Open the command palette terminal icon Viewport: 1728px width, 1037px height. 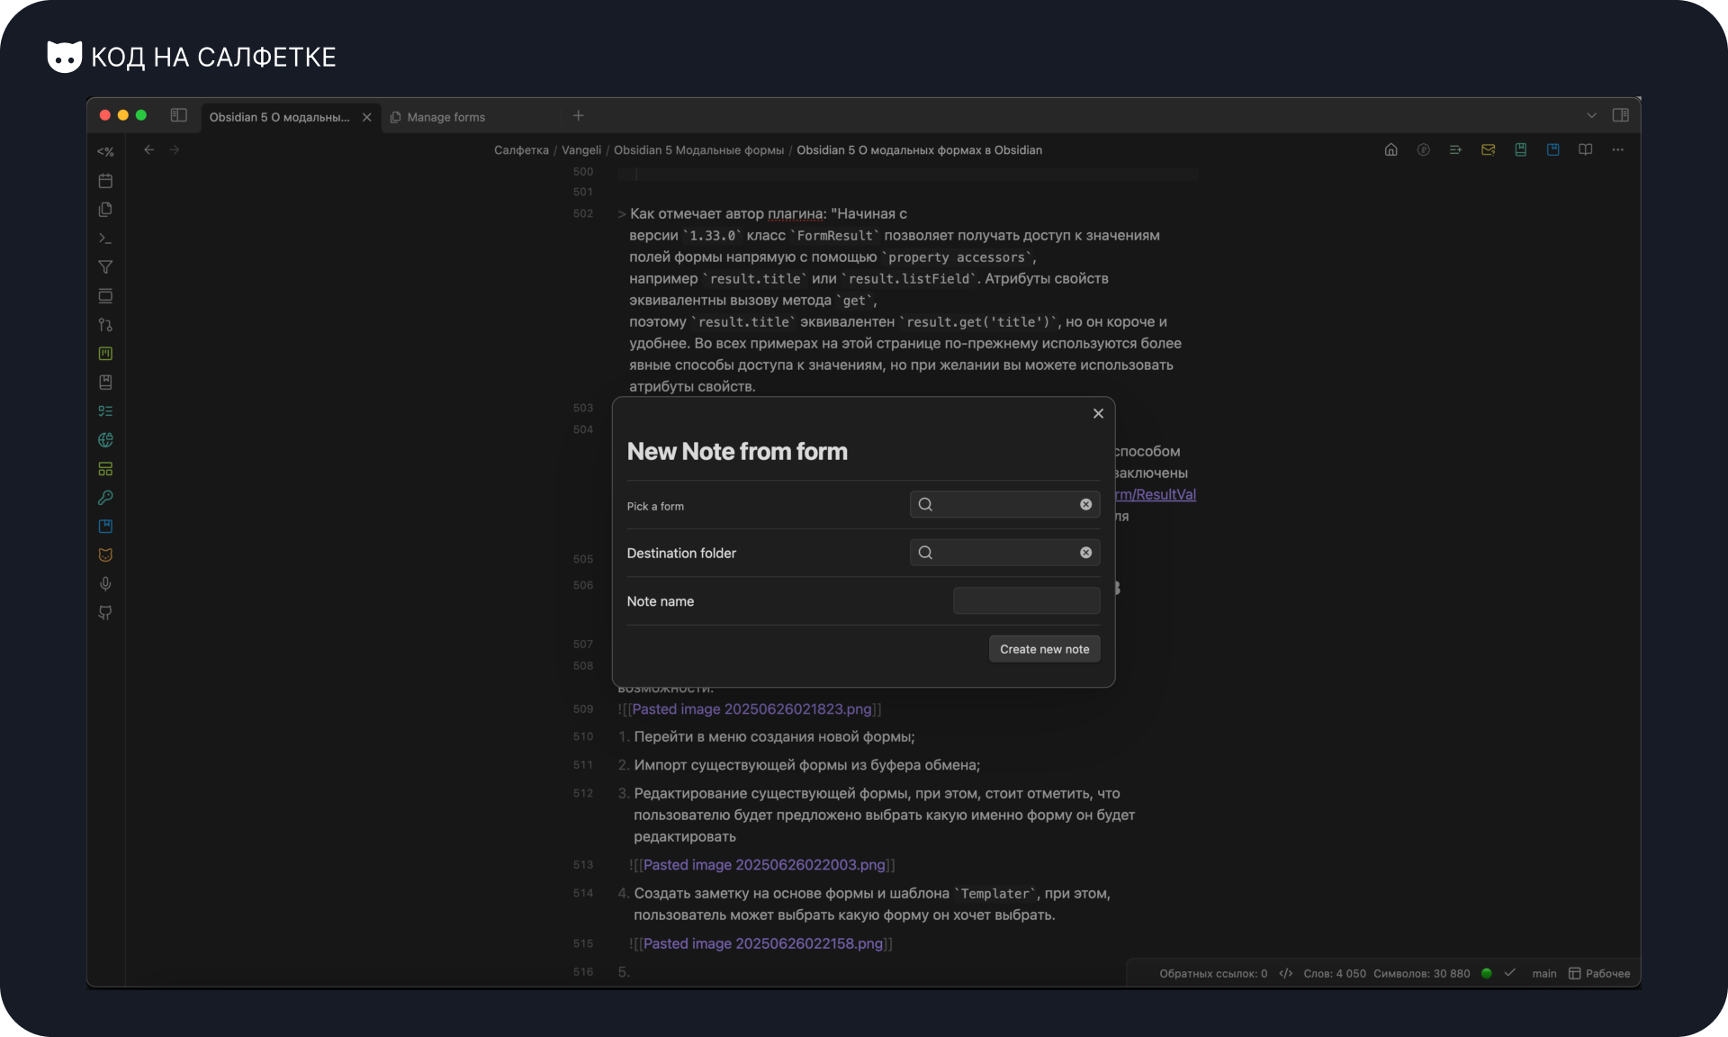[105, 239]
